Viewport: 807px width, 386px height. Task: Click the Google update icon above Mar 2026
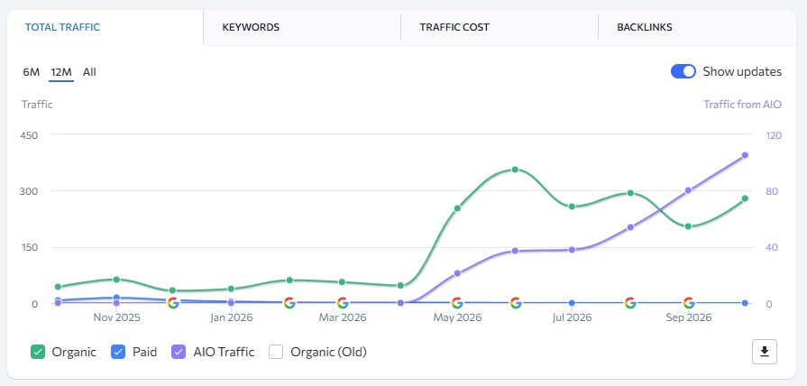[343, 303]
